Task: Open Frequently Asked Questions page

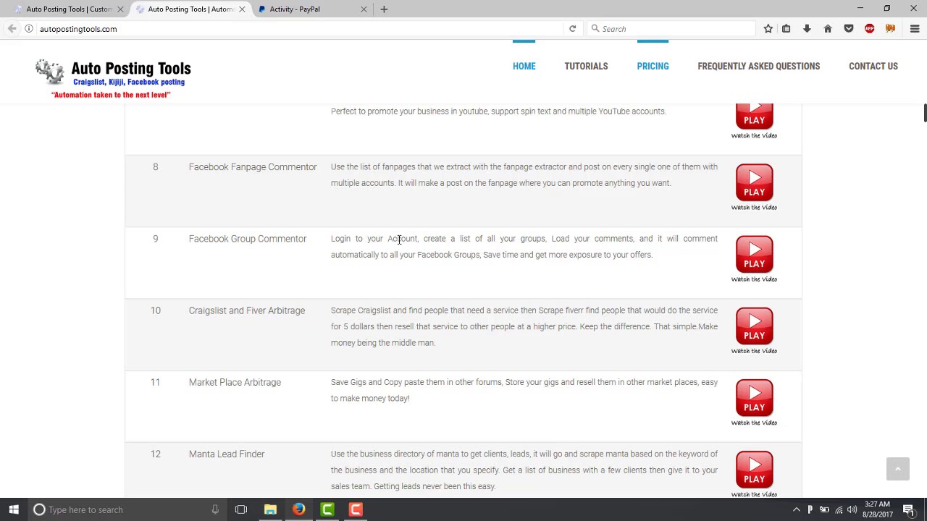Action: [x=758, y=66]
